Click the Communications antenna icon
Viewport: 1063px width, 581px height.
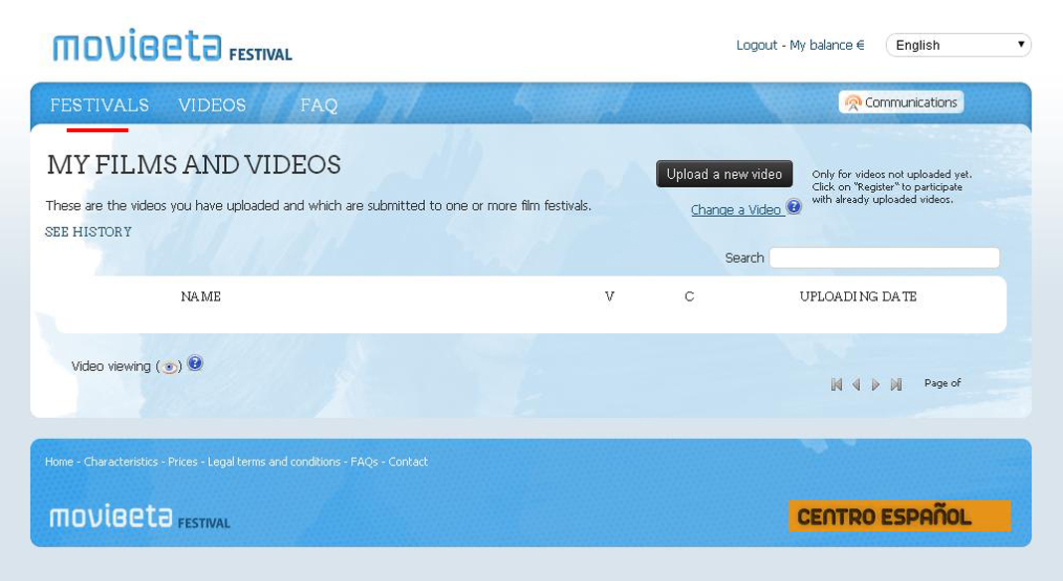[x=853, y=102]
